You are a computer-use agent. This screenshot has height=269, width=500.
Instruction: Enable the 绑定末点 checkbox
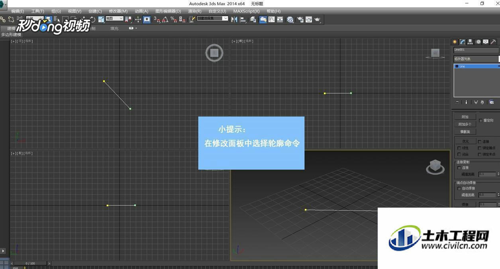pos(479,154)
